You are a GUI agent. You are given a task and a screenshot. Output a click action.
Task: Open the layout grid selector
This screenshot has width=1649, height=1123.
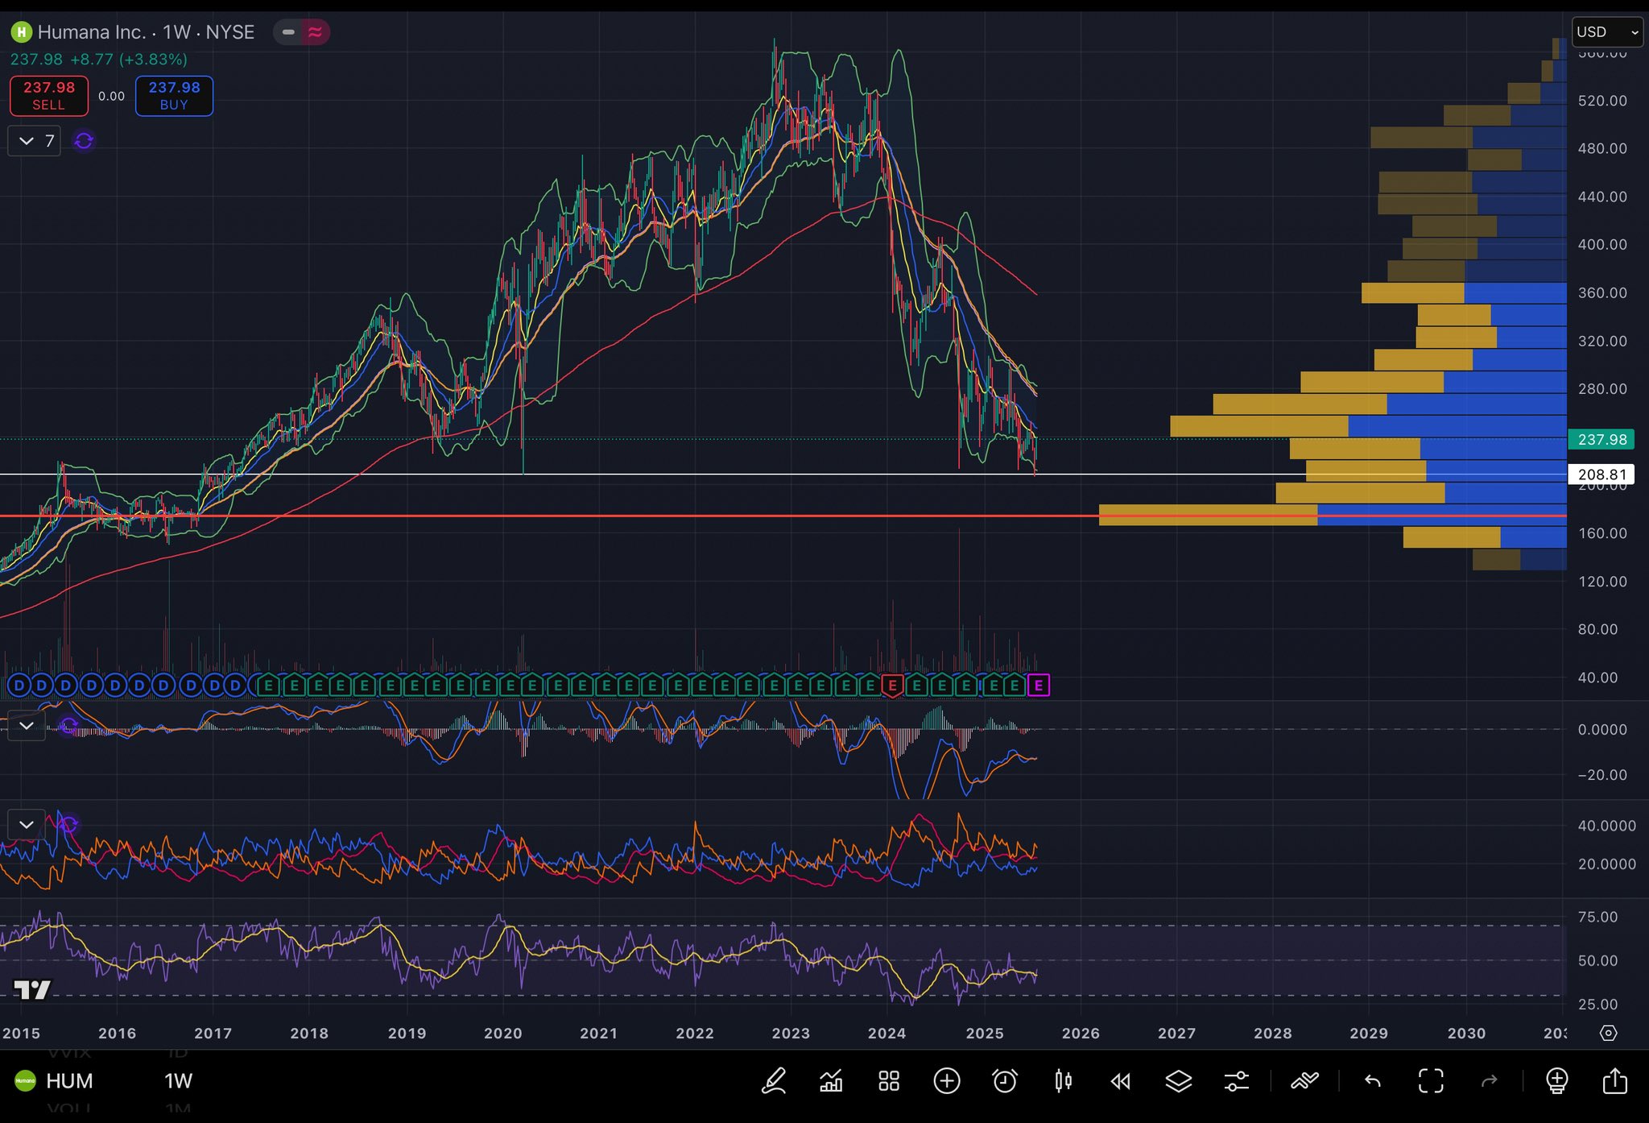[889, 1080]
